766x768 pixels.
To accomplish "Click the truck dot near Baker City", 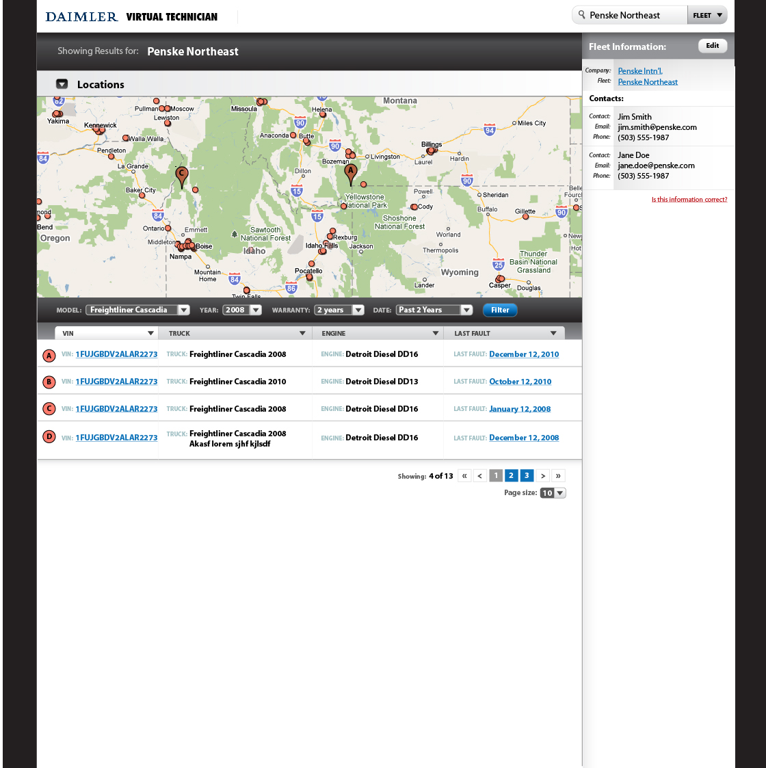I will 142,196.
